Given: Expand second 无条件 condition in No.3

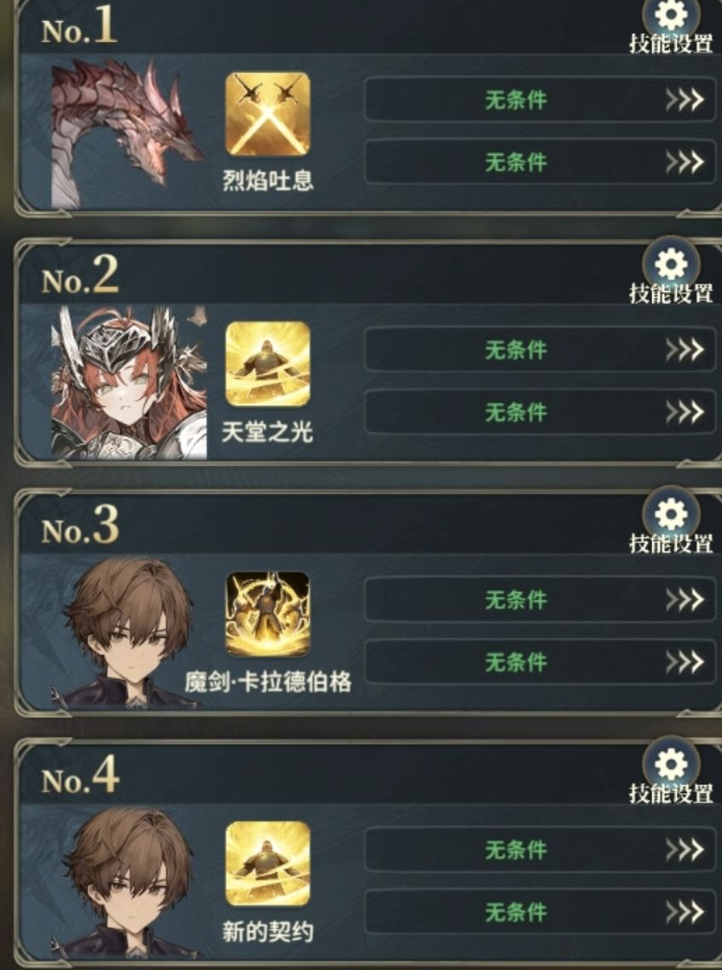Looking at the screenshot, I should 540,662.
